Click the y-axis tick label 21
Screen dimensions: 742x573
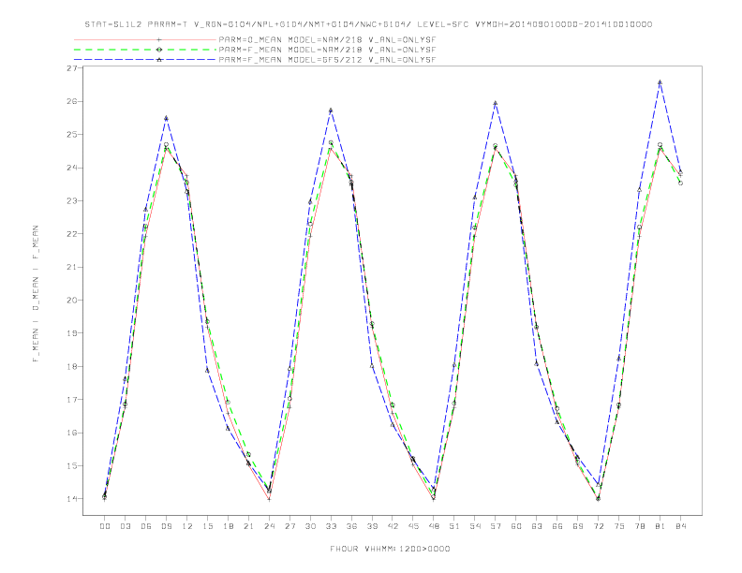point(71,267)
